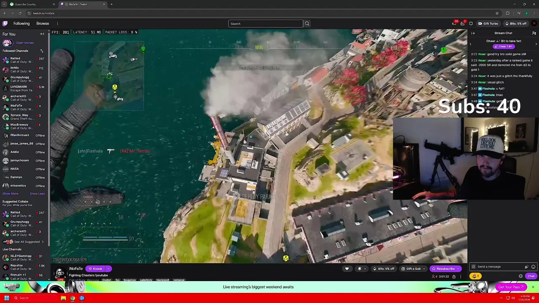Screen dimensions: 539x303
Task: Open the Gift a Sub dropdown arrow
Action: [x=424, y=269]
